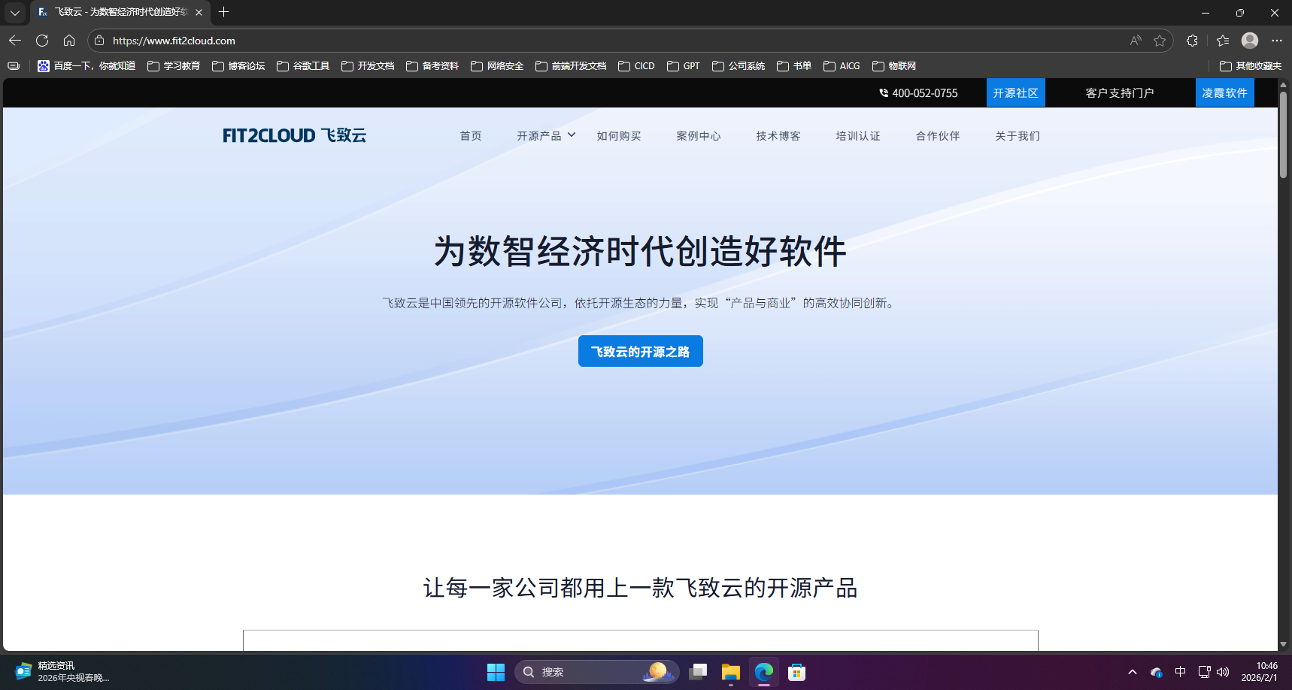1292x690 pixels.
Task: Open network tray icon
Action: pyautogui.click(x=1204, y=672)
